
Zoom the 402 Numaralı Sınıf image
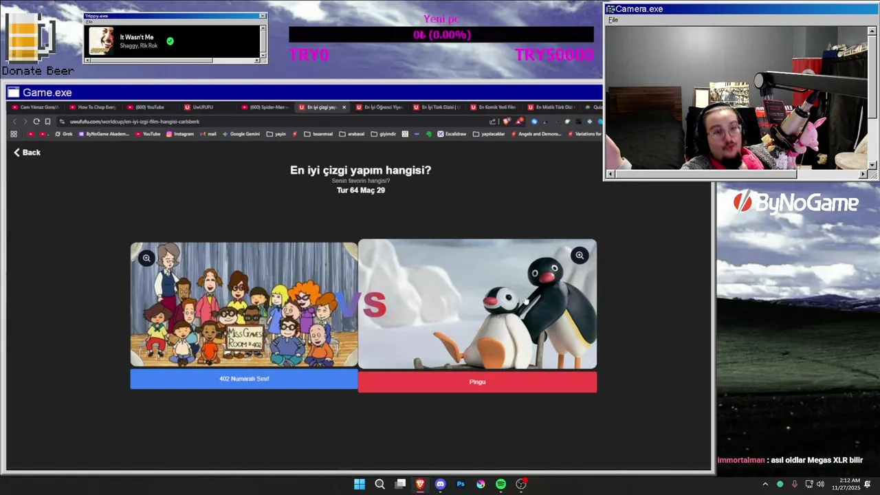coord(146,258)
